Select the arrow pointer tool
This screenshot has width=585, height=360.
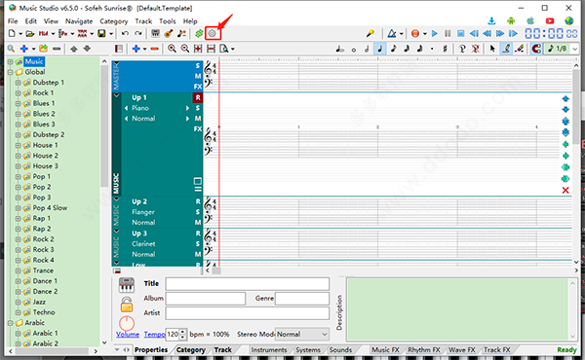coord(492,49)
